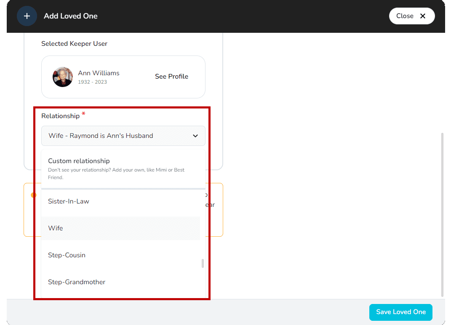Screen dimensions: 451x325
Task: Open See Profile for Ann Williams
Action: coord(171,77)
